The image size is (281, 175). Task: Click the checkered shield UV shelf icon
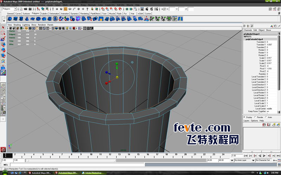[169, 19]
